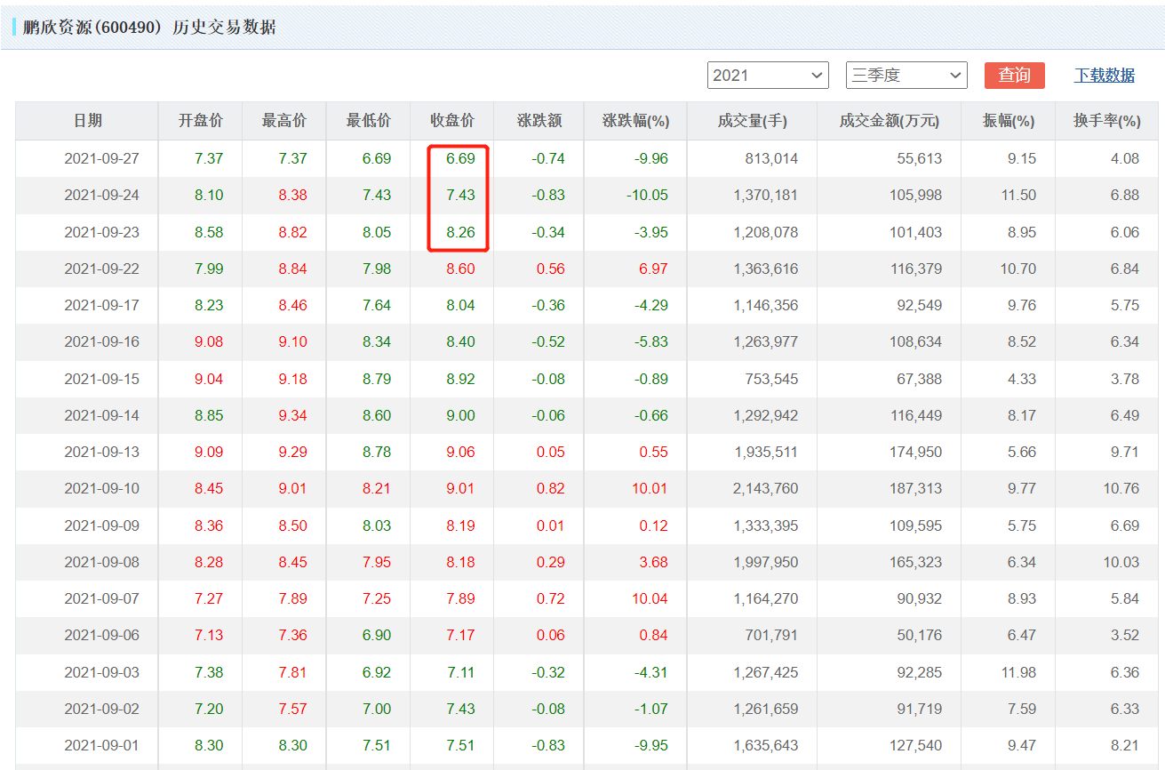Screen dimensions: 1165x770
Task: Click closing price 8.26 for 2021-09-23
Action: pos(460,233)
